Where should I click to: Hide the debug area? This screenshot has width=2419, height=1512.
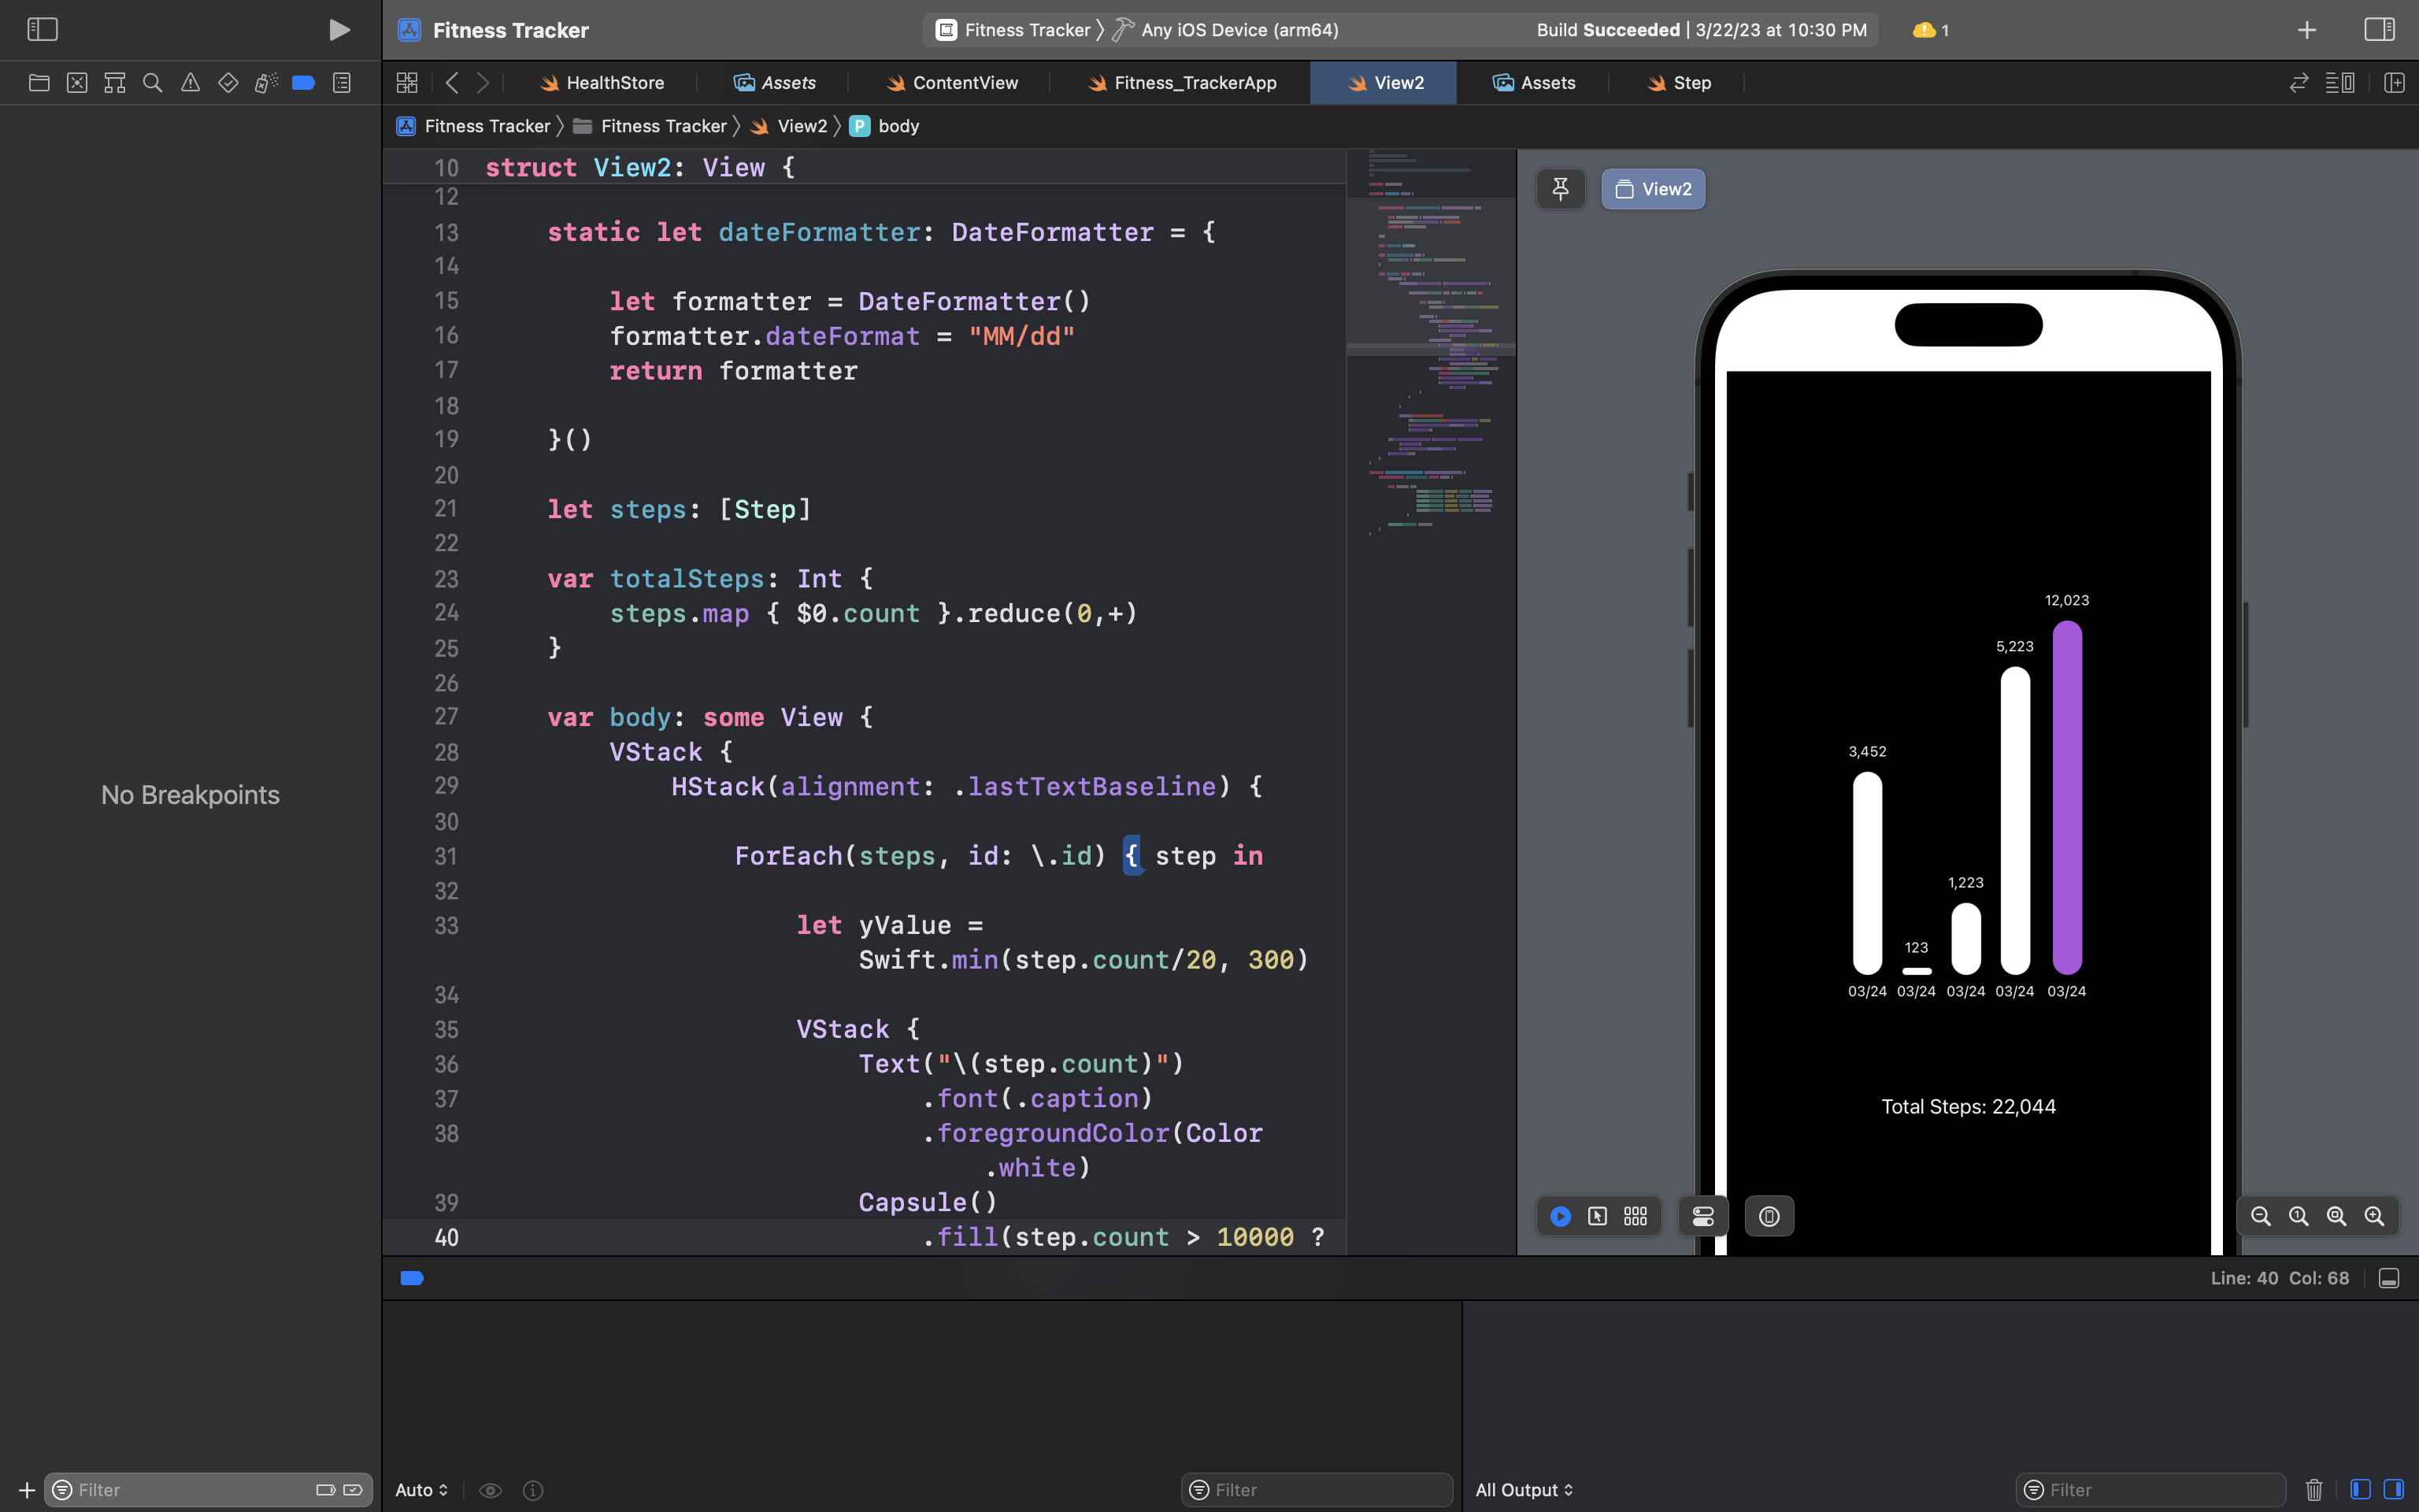(2389, 1278)
